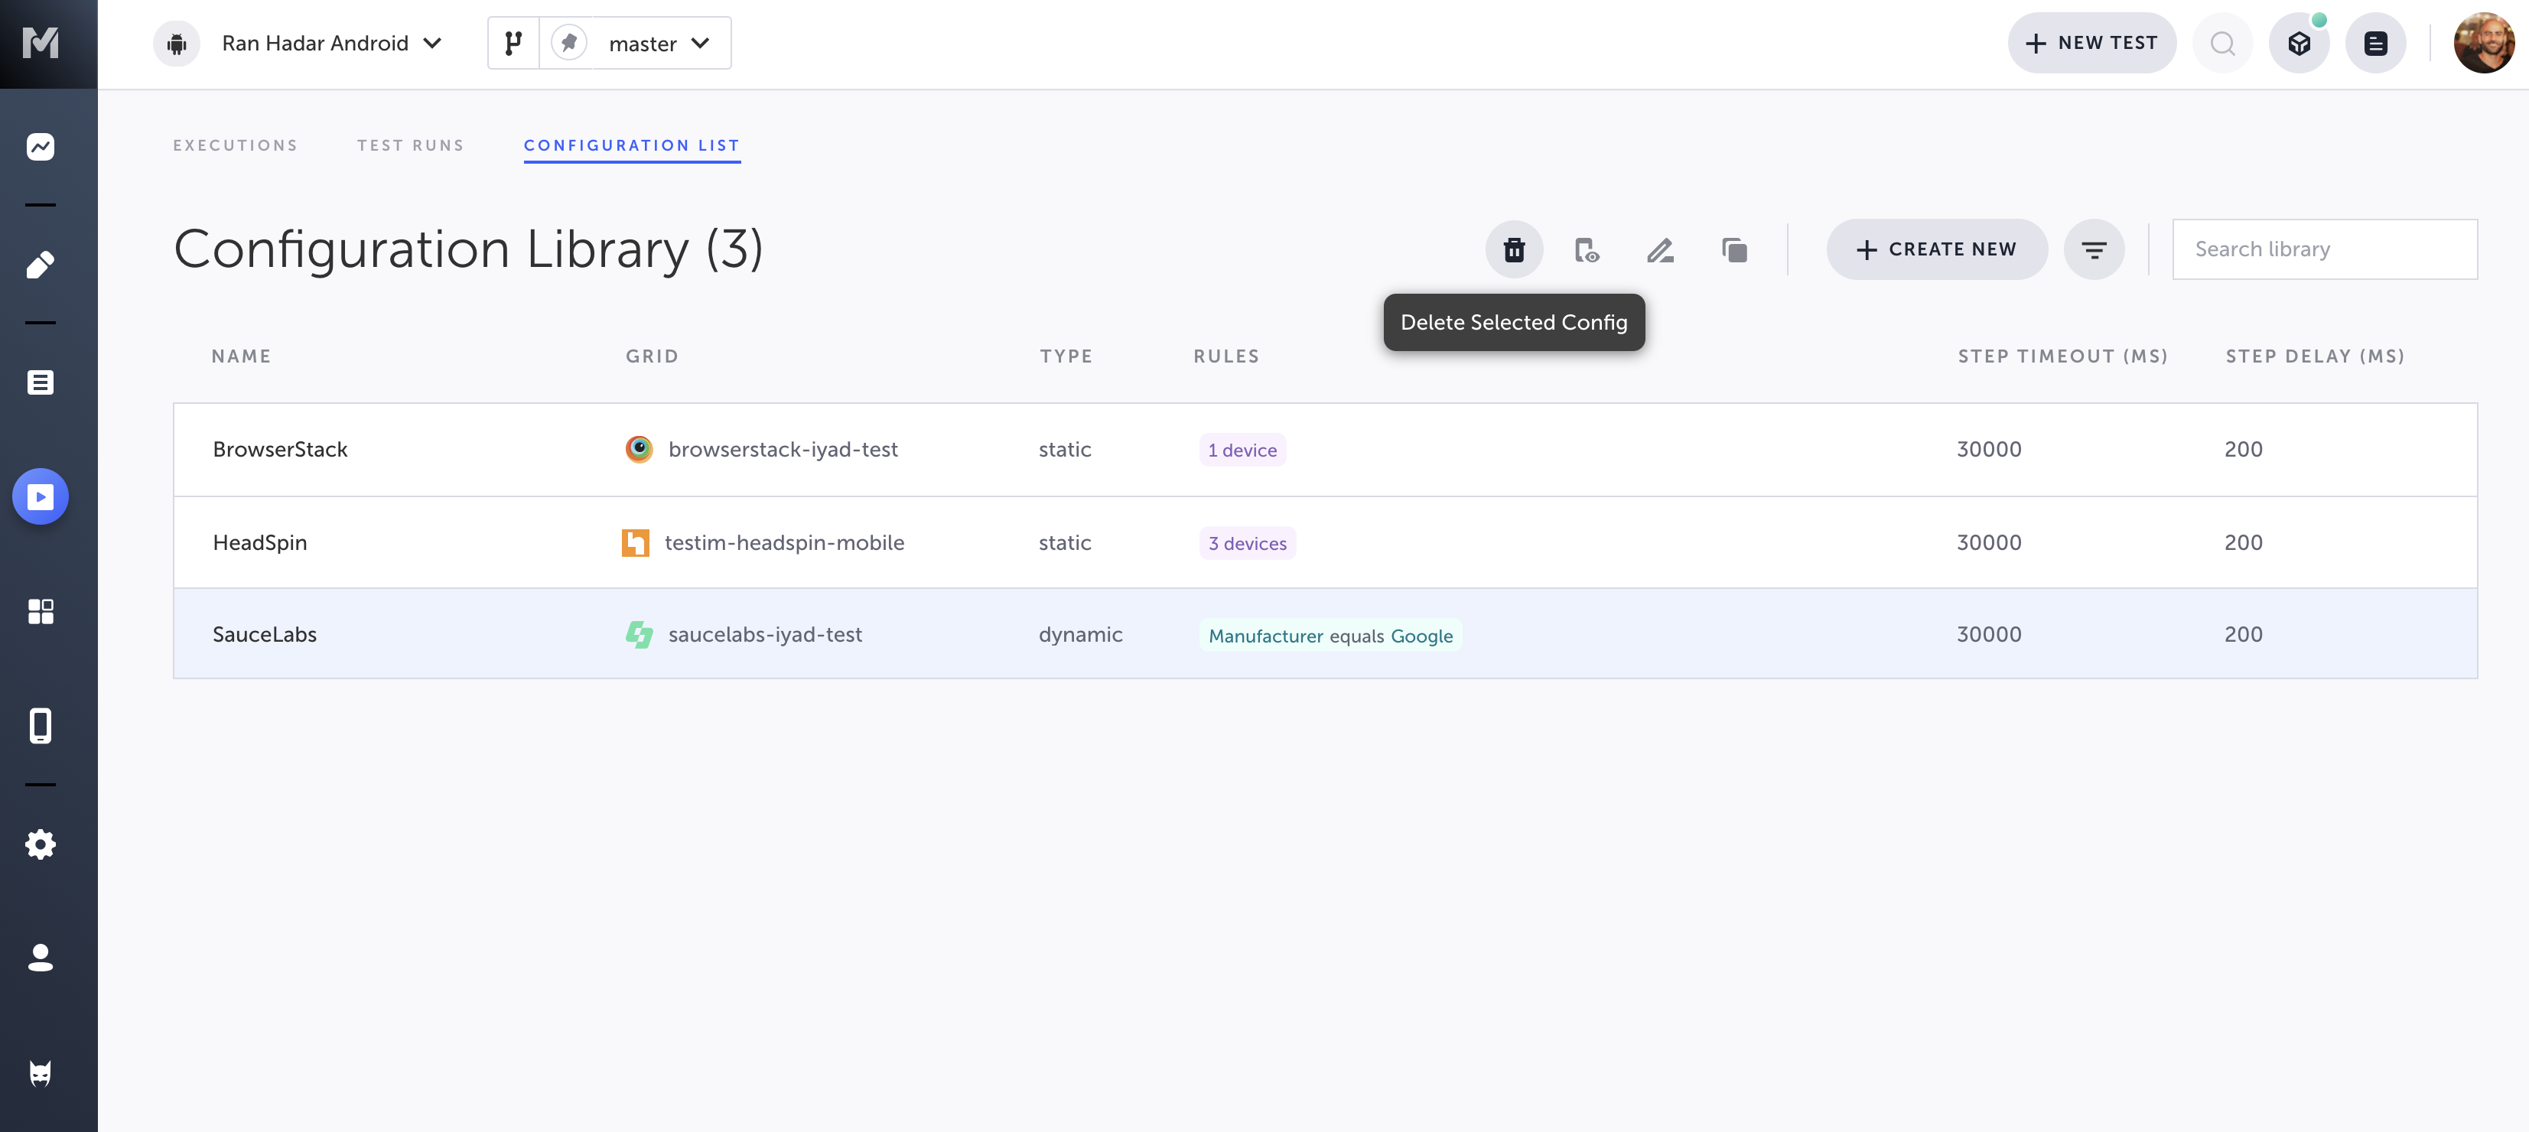
Task: Expand the master branch dropdown
Action: pos(658,43)
